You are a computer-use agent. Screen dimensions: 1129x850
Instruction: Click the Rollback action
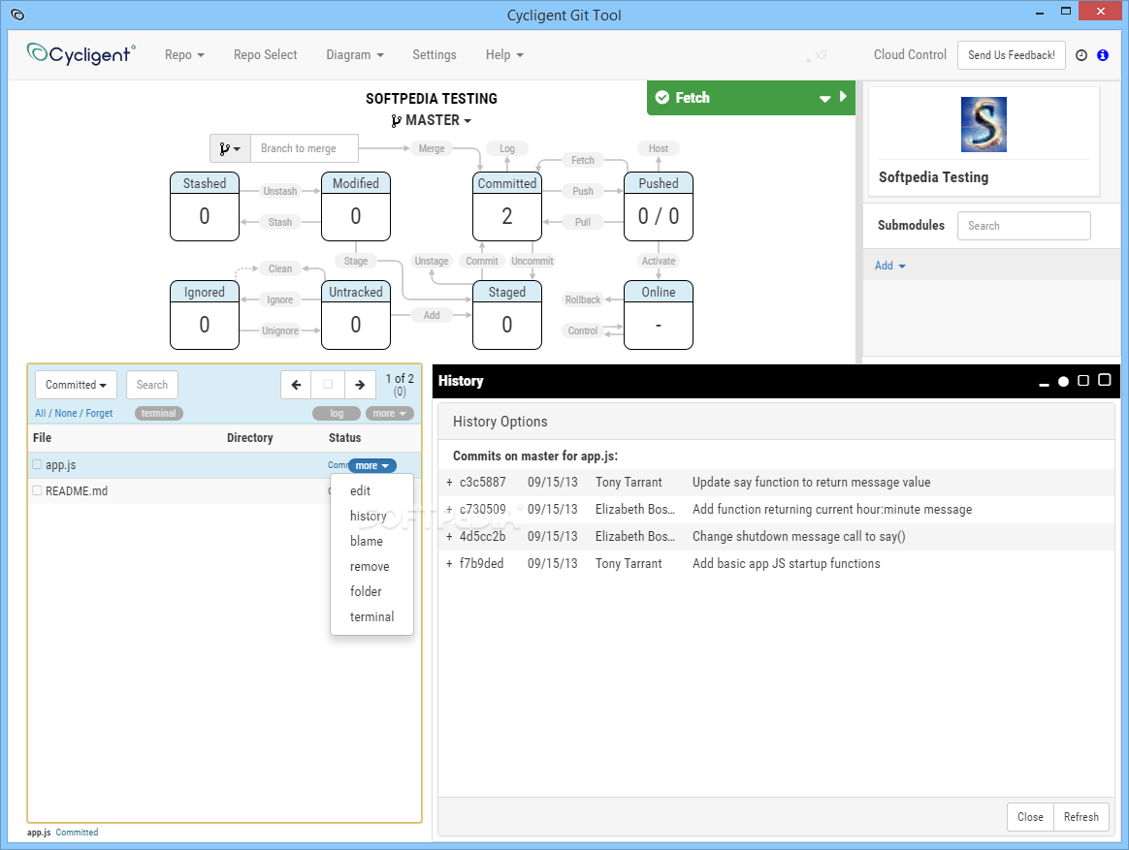tap(583, 299)
